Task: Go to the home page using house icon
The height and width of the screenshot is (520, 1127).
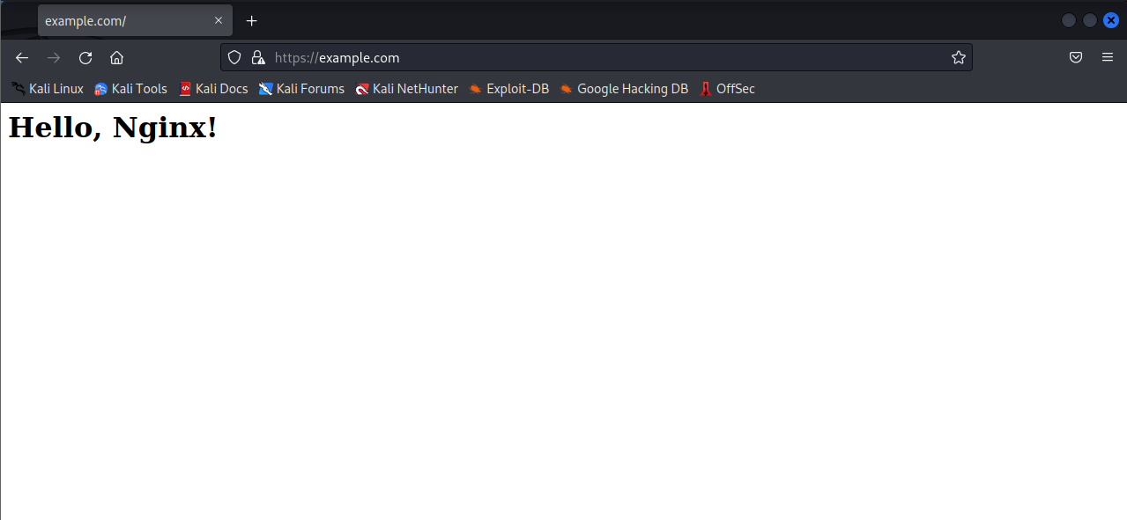Action: [x=116, y=58]
